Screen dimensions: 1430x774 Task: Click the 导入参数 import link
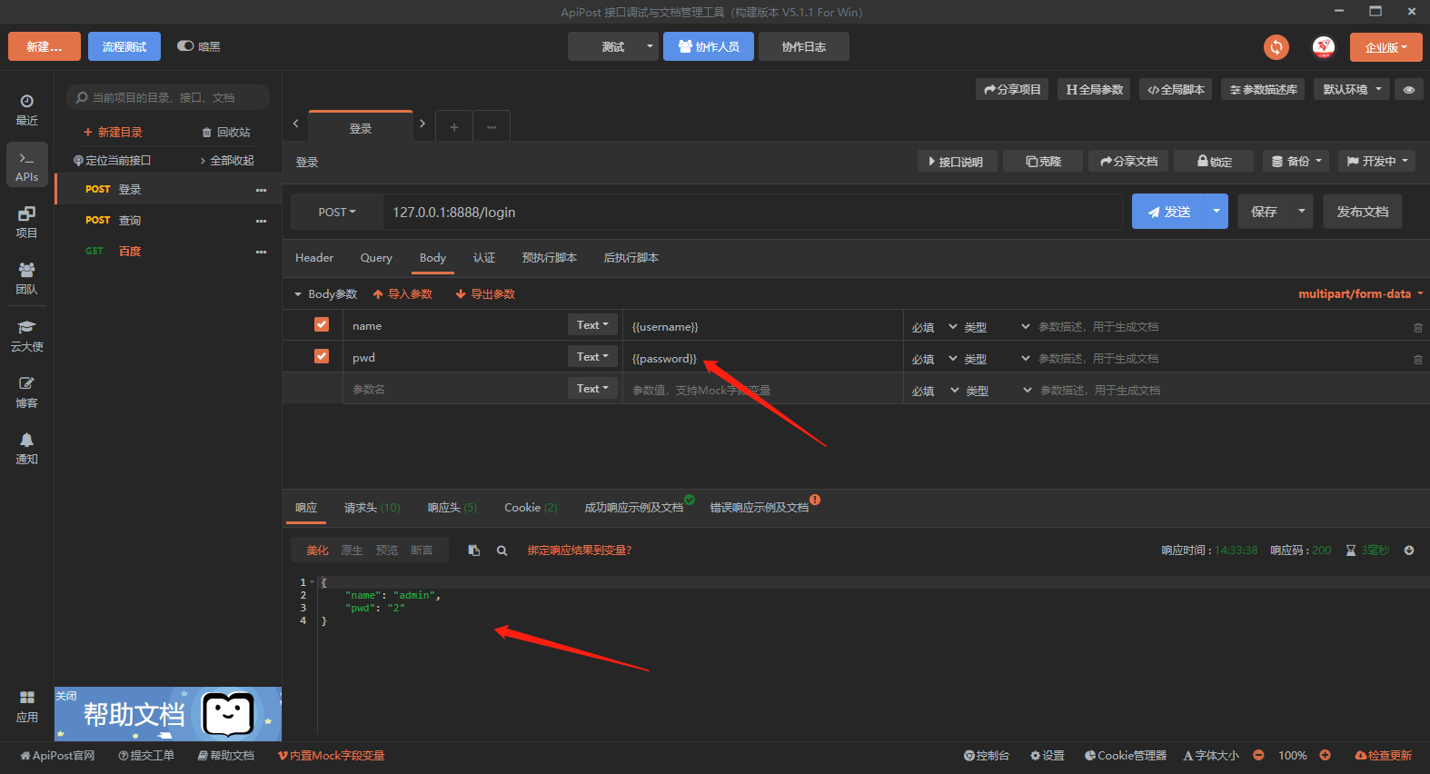click(402, 294)
